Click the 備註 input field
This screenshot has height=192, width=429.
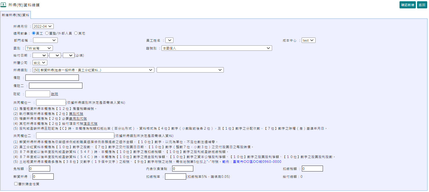pos(52,78)
